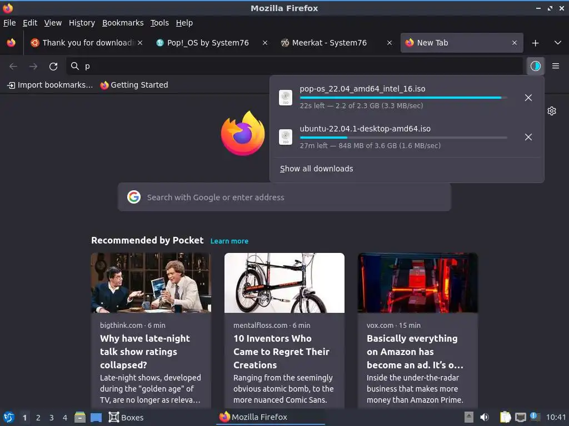The height and width of the screenshot is (426, 569).
Task: Click Search with Google or enter address
Action: pyautogui.click(x=284, y=197)
